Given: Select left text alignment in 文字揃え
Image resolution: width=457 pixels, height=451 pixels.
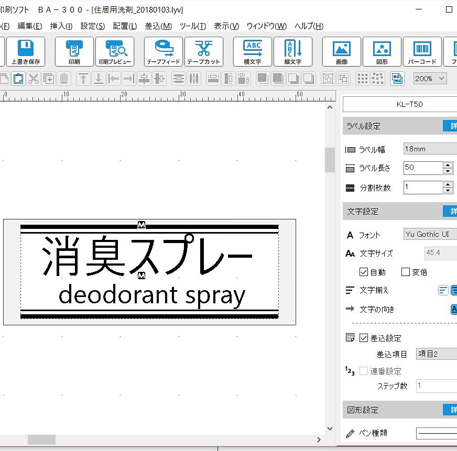Looking at the screenshot, I should click(x=443, y=290).
